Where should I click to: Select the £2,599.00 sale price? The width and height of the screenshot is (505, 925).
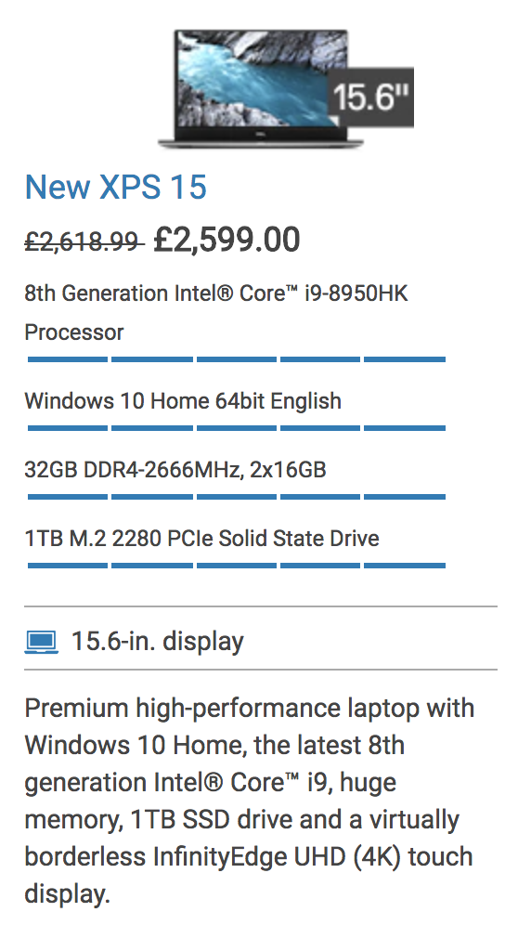(227, 241)
